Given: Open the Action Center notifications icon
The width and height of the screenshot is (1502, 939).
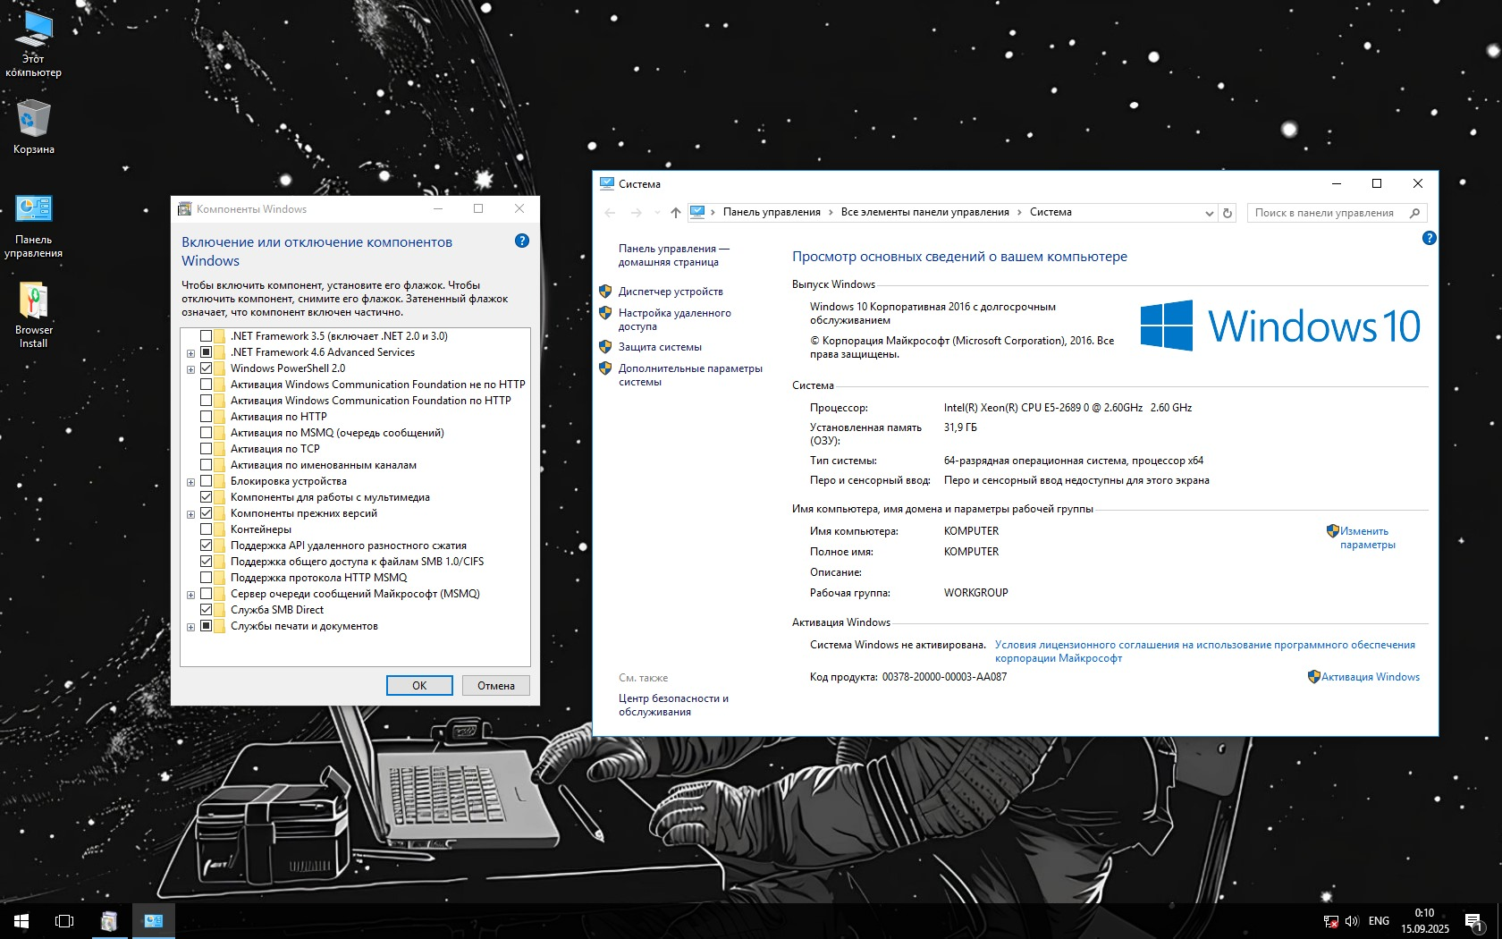Looking at the screenshot, I should point(1473,921).
